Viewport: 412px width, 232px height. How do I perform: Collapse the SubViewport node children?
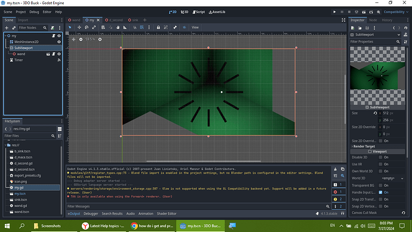coord(8,48)
